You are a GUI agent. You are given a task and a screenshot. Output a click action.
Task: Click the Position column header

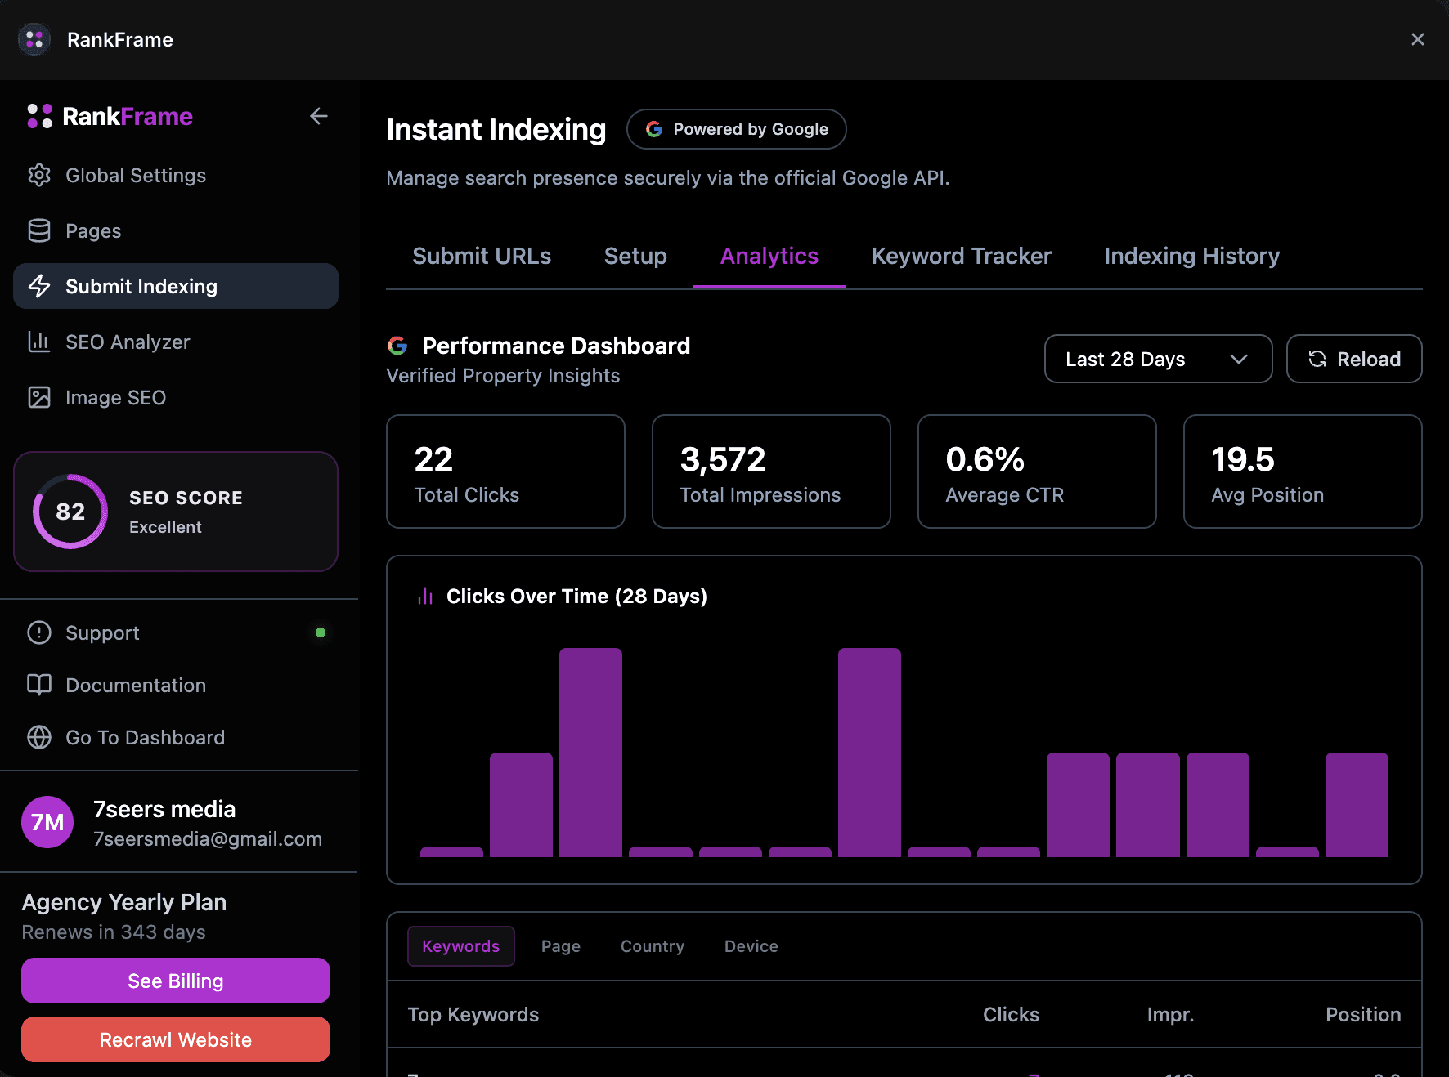tap(1363, 1014)
